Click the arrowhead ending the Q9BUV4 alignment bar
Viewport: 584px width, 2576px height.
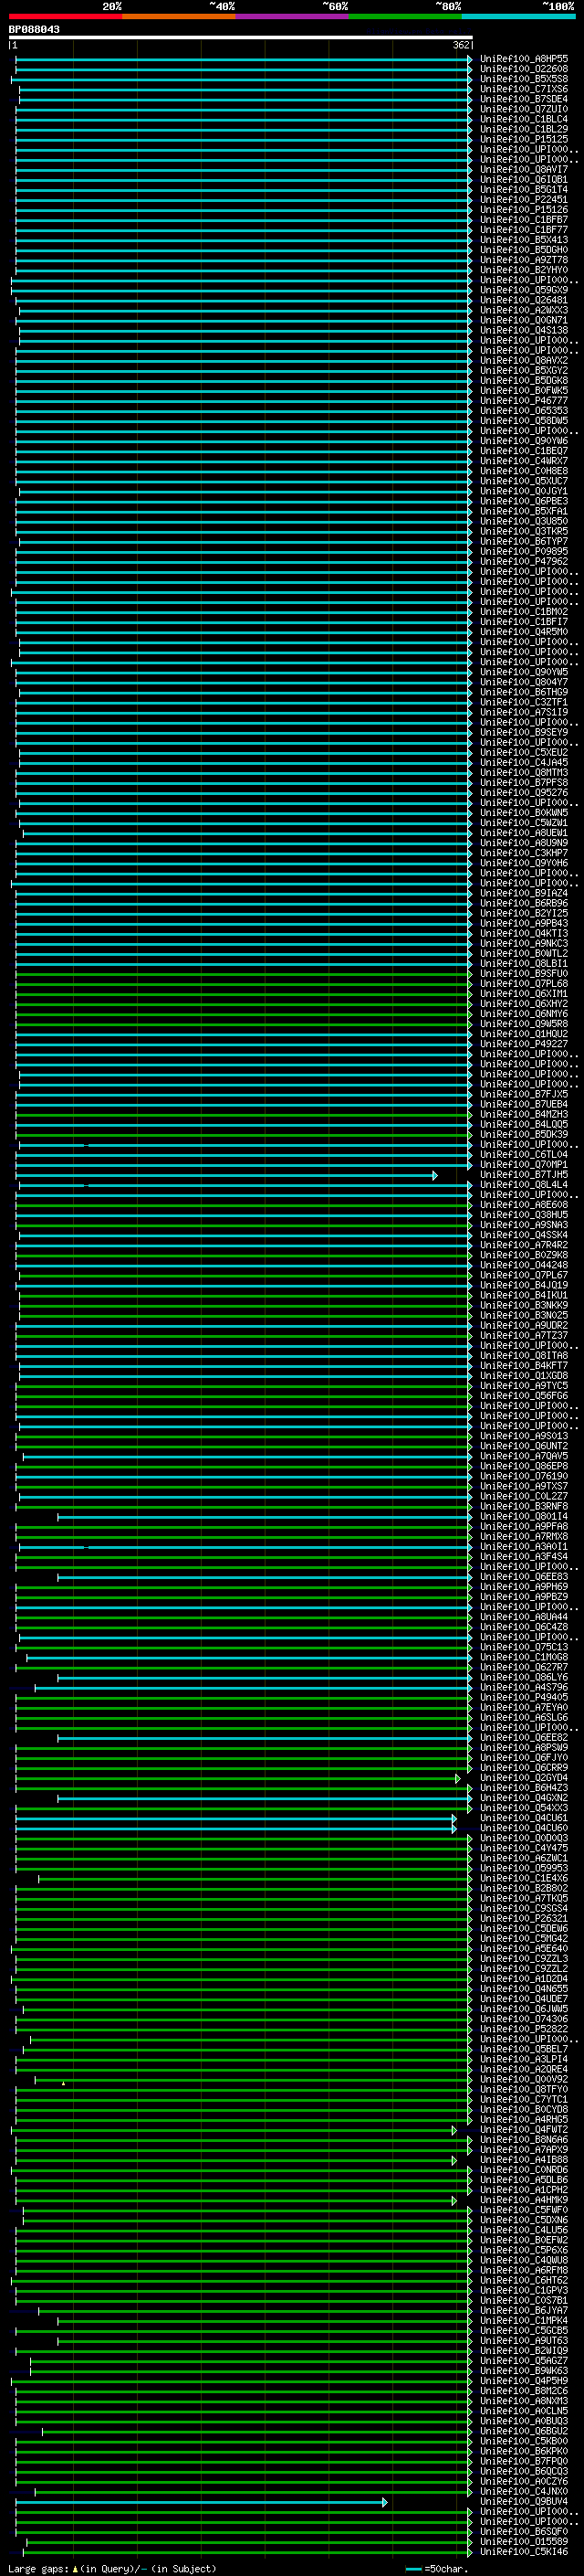click(384, 2502)
